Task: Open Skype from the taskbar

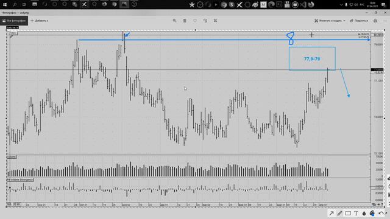Action: coord(232,5)
